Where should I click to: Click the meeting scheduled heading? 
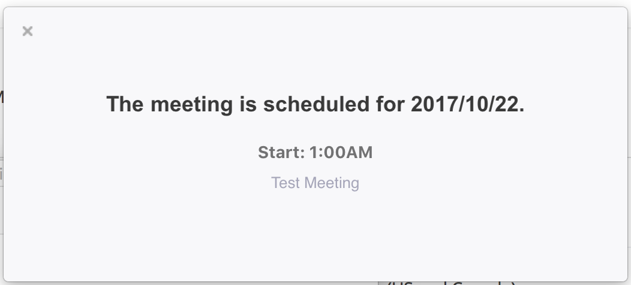tap(315, 104)
